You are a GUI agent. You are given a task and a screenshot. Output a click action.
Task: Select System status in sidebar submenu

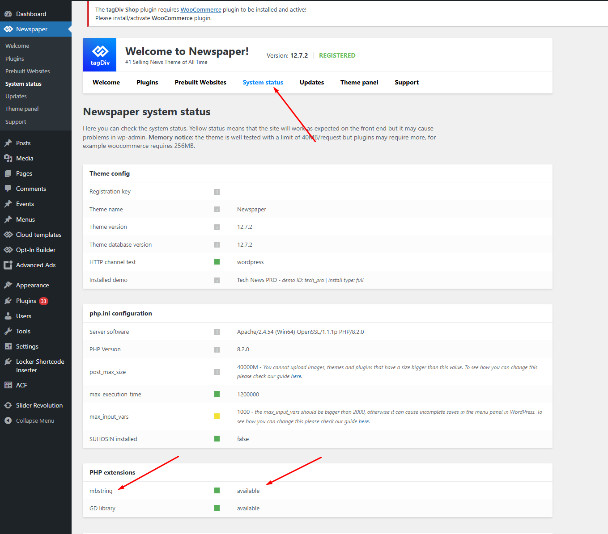23,84
